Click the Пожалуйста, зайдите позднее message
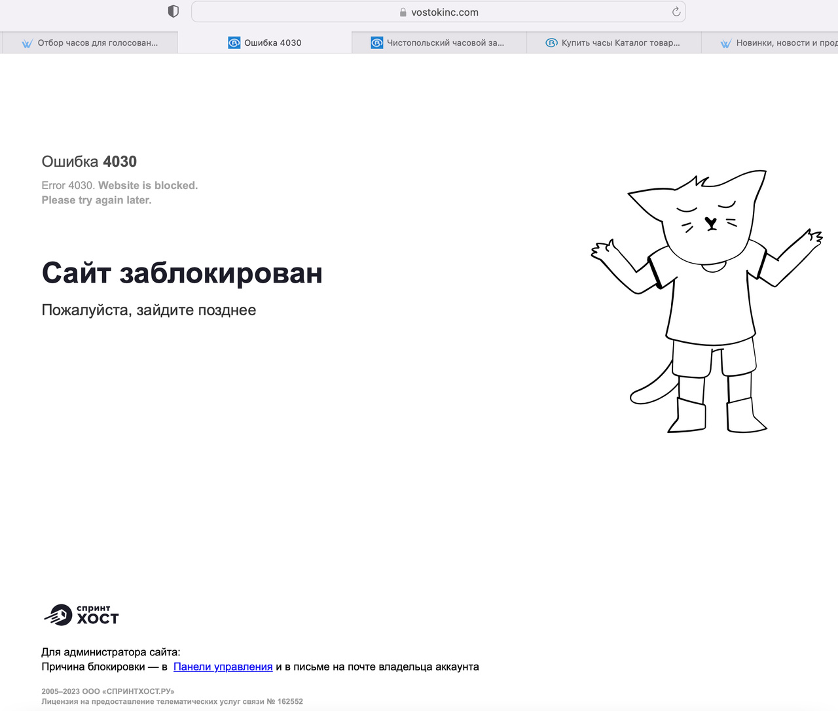The width and height of the screenshot is (838, 711). pos(149,310)
